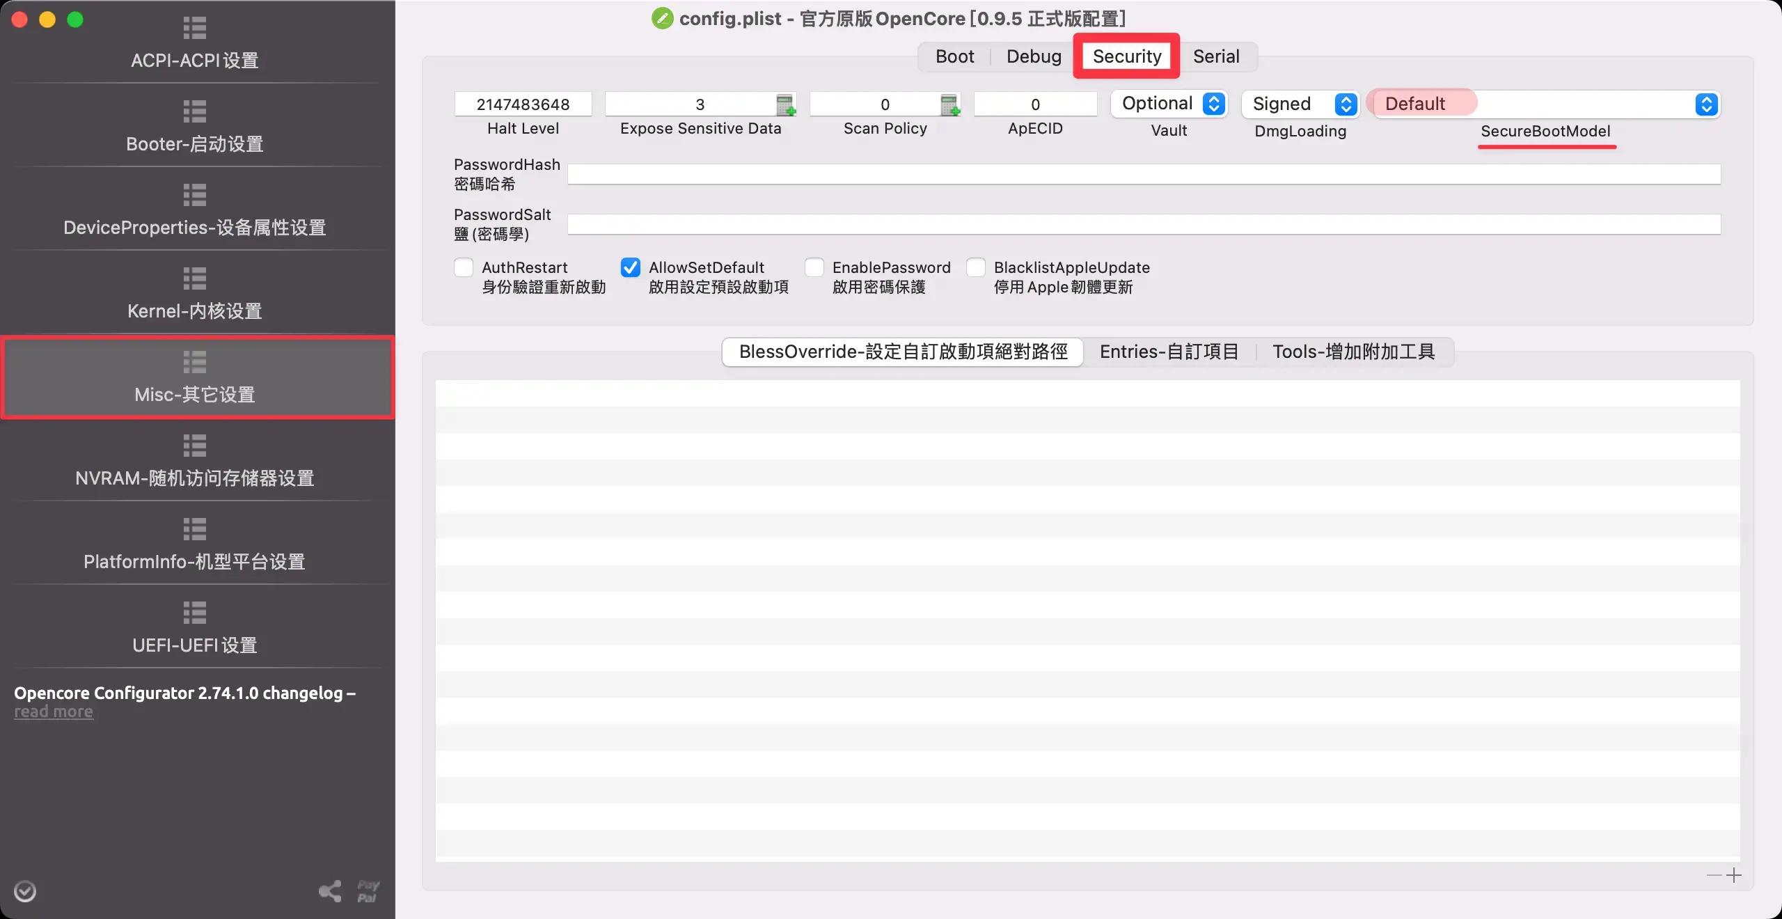The height and width of the screenshot is (919, 1782).
Task: Add a BlessOverride row with plus button
Action: pos(1734,875)
